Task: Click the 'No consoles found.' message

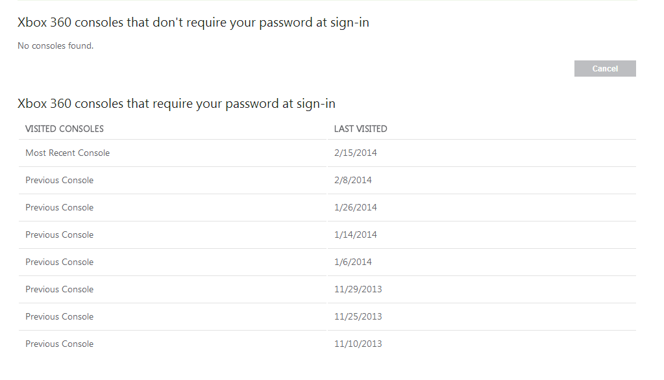Action: pyautogui.click(x=55, y=46)
